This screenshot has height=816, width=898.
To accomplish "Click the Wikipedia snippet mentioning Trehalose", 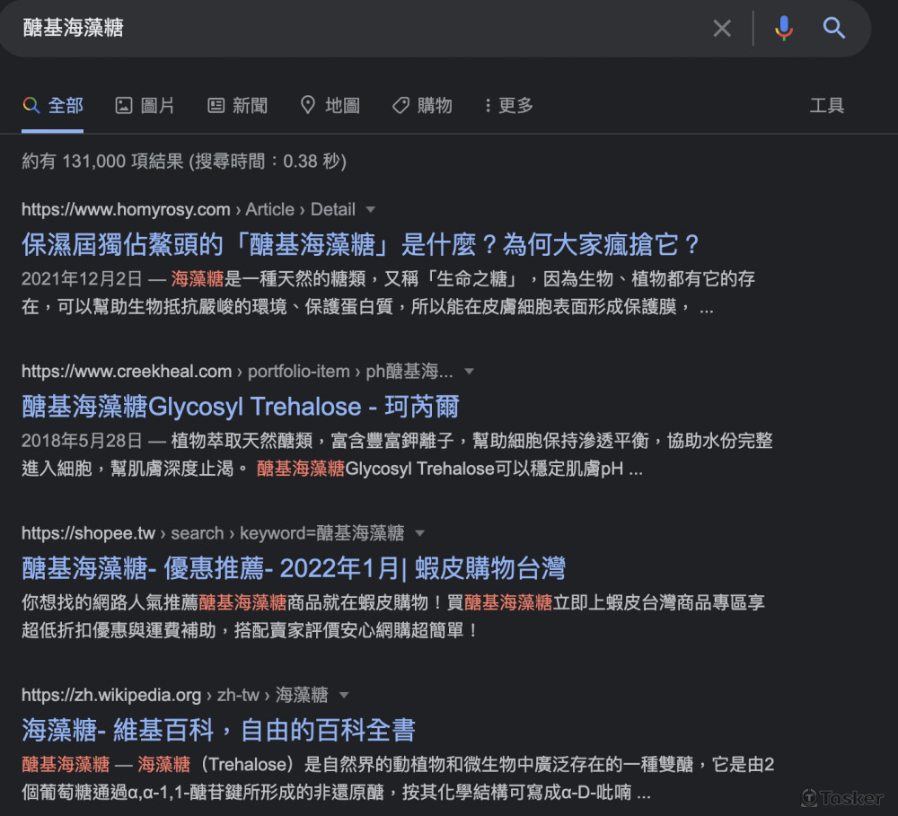I will click(398, 778).
